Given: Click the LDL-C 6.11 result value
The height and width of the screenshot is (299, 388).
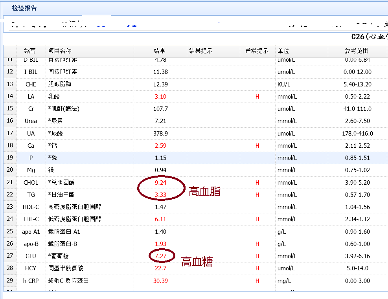Looking at the screenshot, I should (161, 219).
